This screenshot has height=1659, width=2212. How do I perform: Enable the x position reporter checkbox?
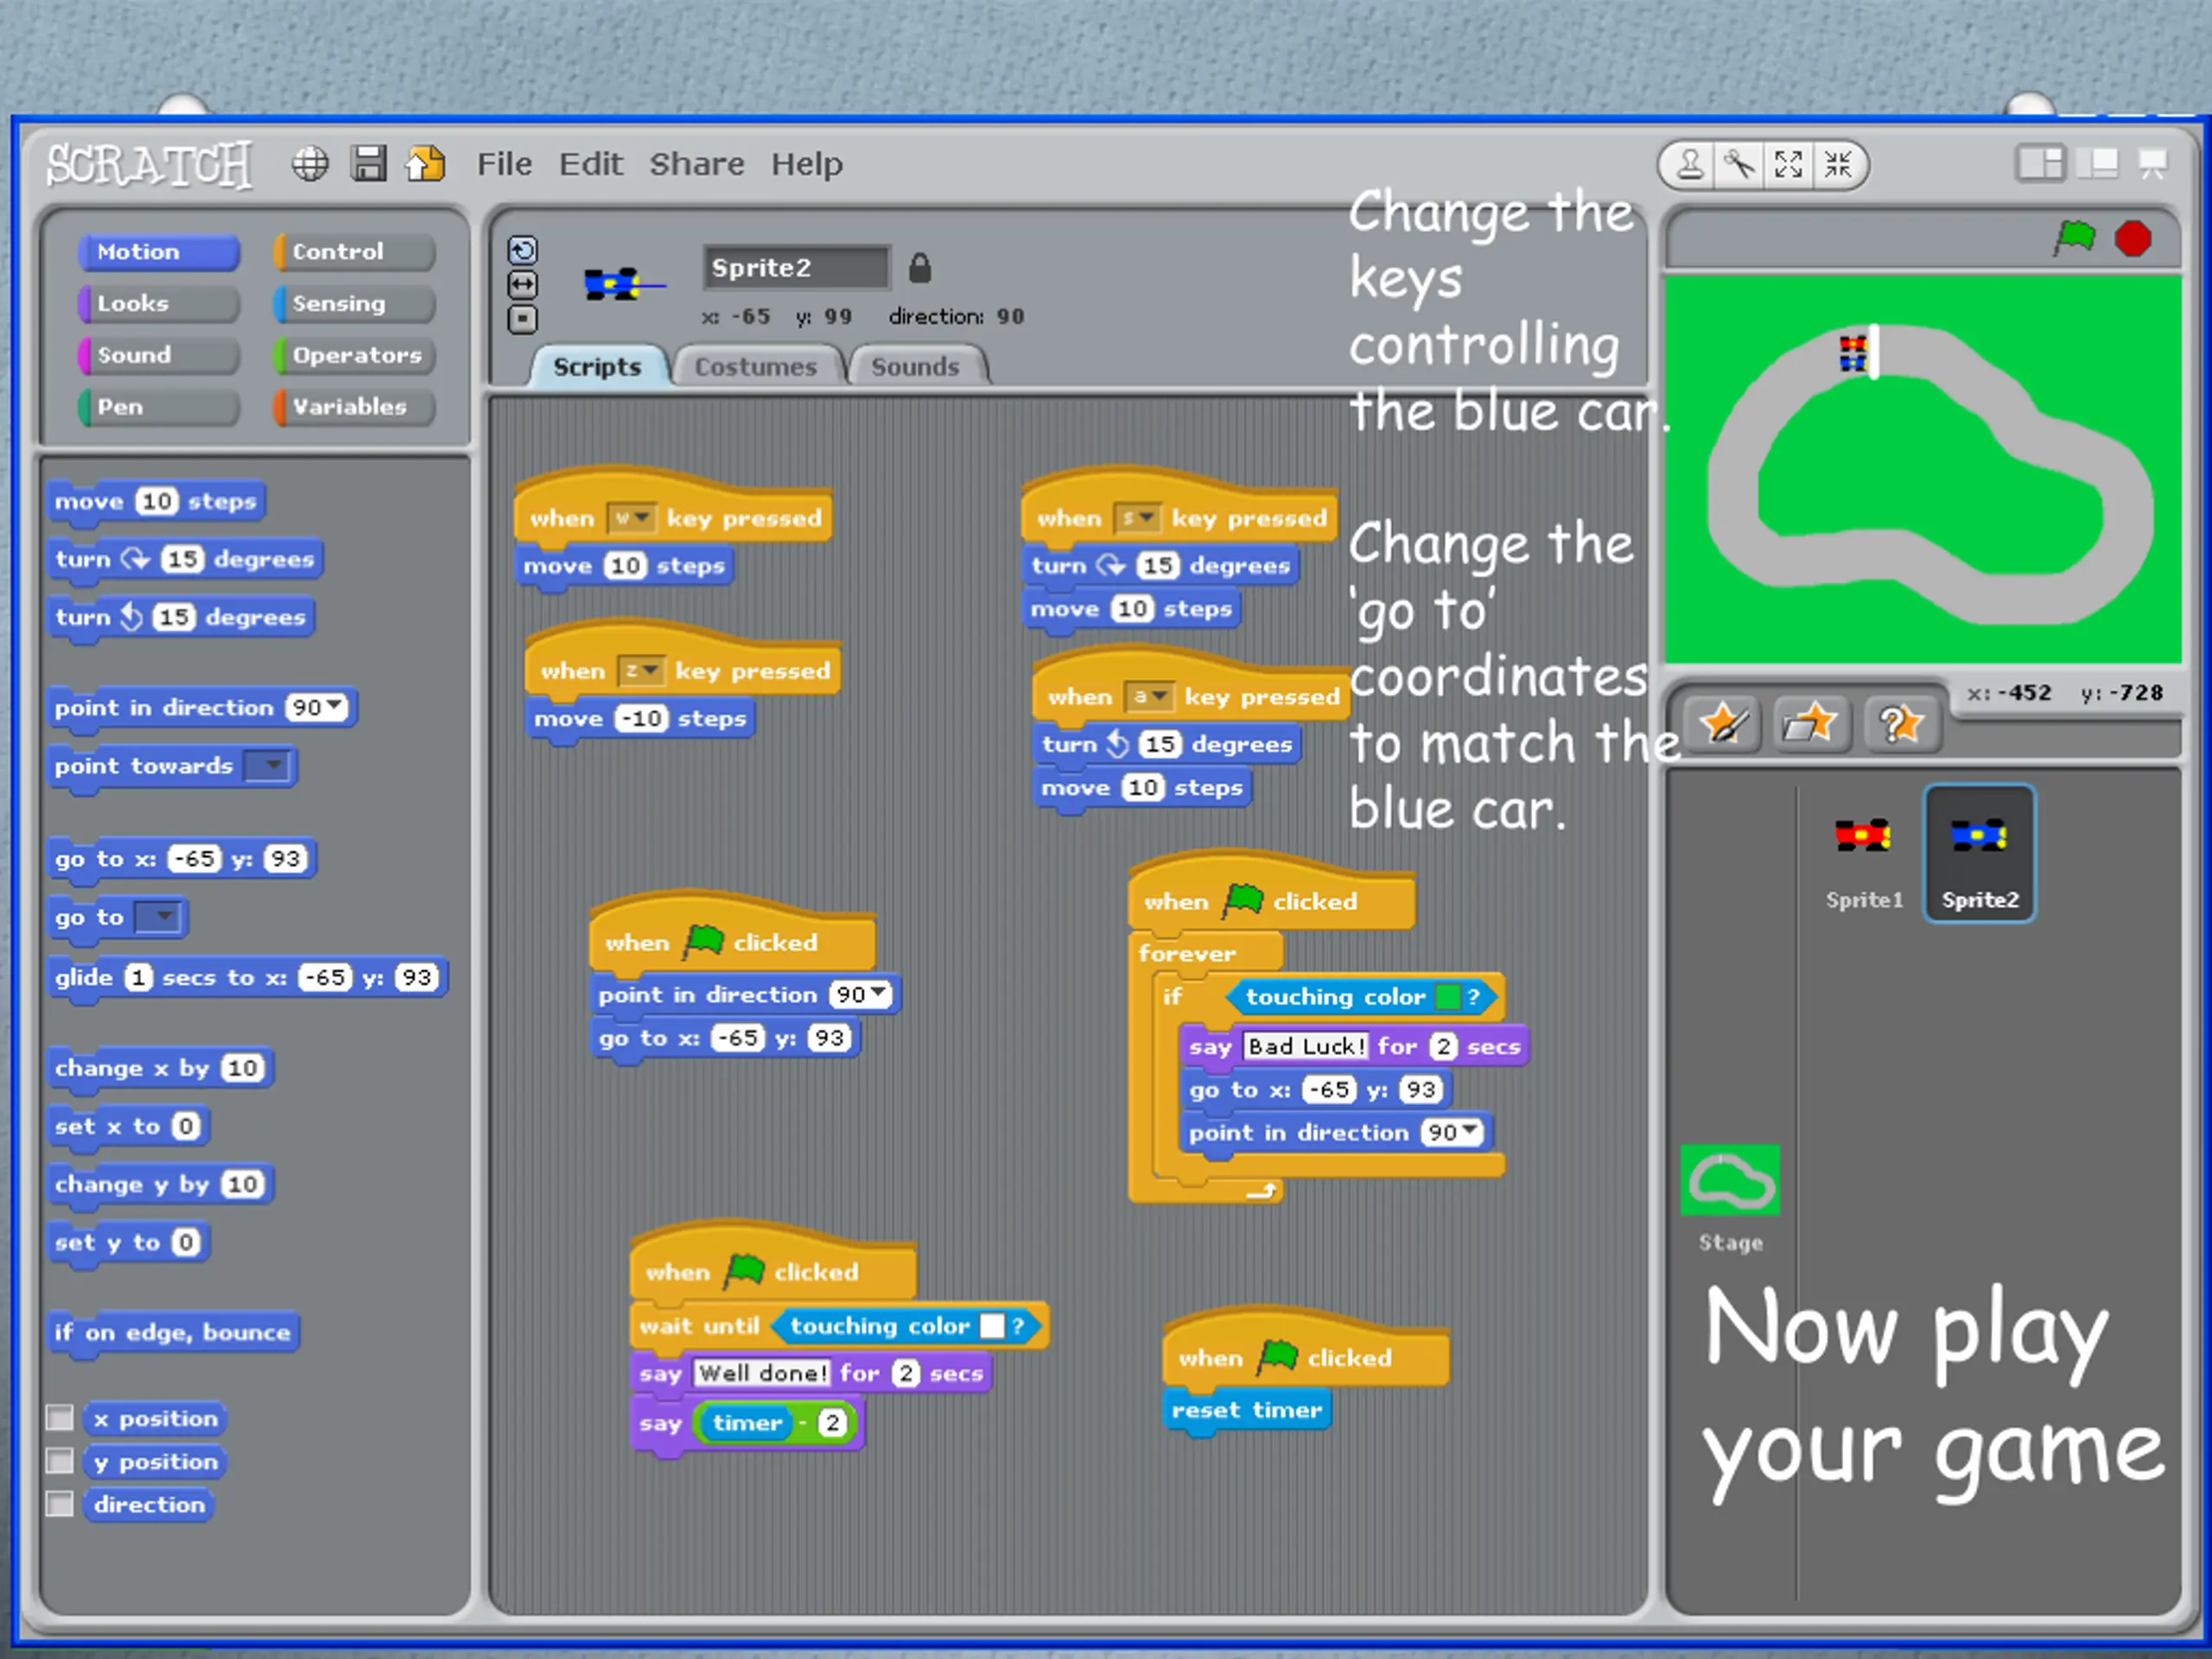coord(60,1418)
